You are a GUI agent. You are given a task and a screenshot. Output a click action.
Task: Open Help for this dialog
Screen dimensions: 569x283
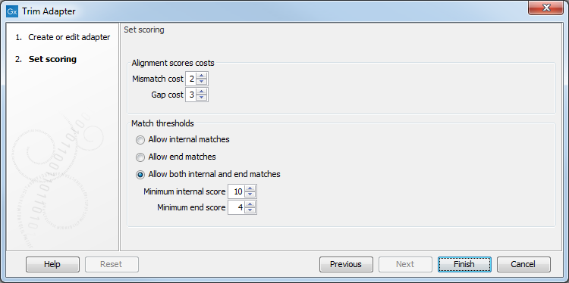click(x=52, y=264)
